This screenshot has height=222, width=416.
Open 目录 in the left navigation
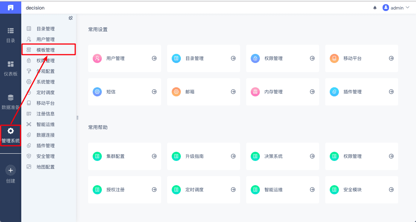pos(11,35)
